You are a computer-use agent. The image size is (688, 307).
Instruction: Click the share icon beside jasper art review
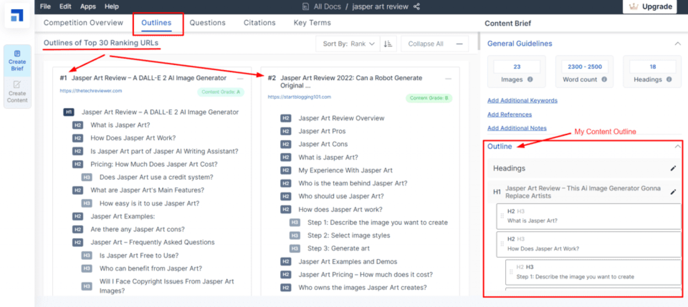pyautogui.click(x=416, y=6)
